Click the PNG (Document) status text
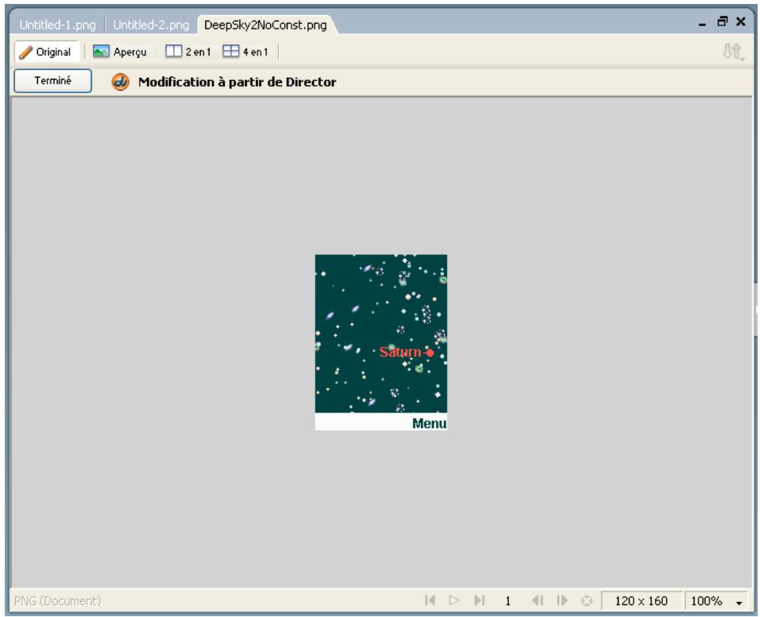This screenshot has width=760, height=617. click(58, 601)
